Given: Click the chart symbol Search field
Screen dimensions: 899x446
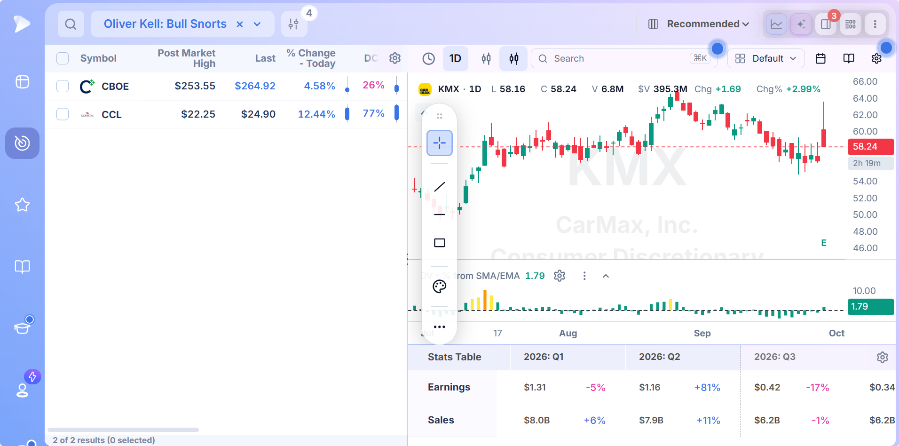Looking at the screenshot, I should tap(624, 58).
